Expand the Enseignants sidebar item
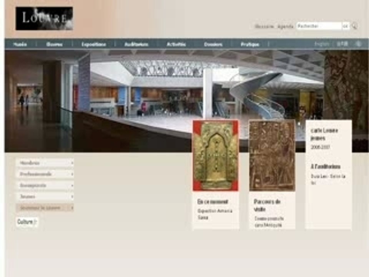This screenshot has width=369, height=277. (x=45, y=185)
